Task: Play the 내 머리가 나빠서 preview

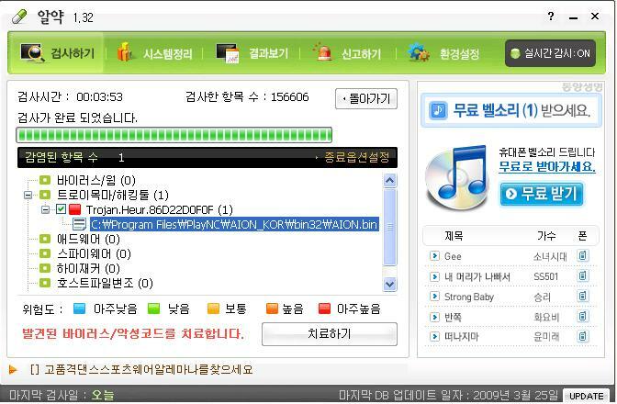Action: pyautogui.click(x=434, y=276)
